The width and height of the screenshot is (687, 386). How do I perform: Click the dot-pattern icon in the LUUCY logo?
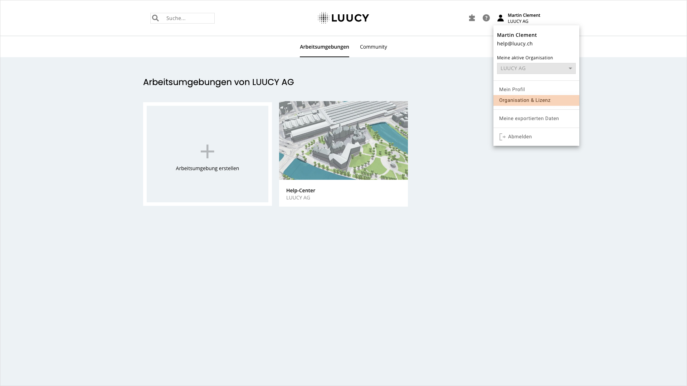pyautogui.click(x=322, y=18)
